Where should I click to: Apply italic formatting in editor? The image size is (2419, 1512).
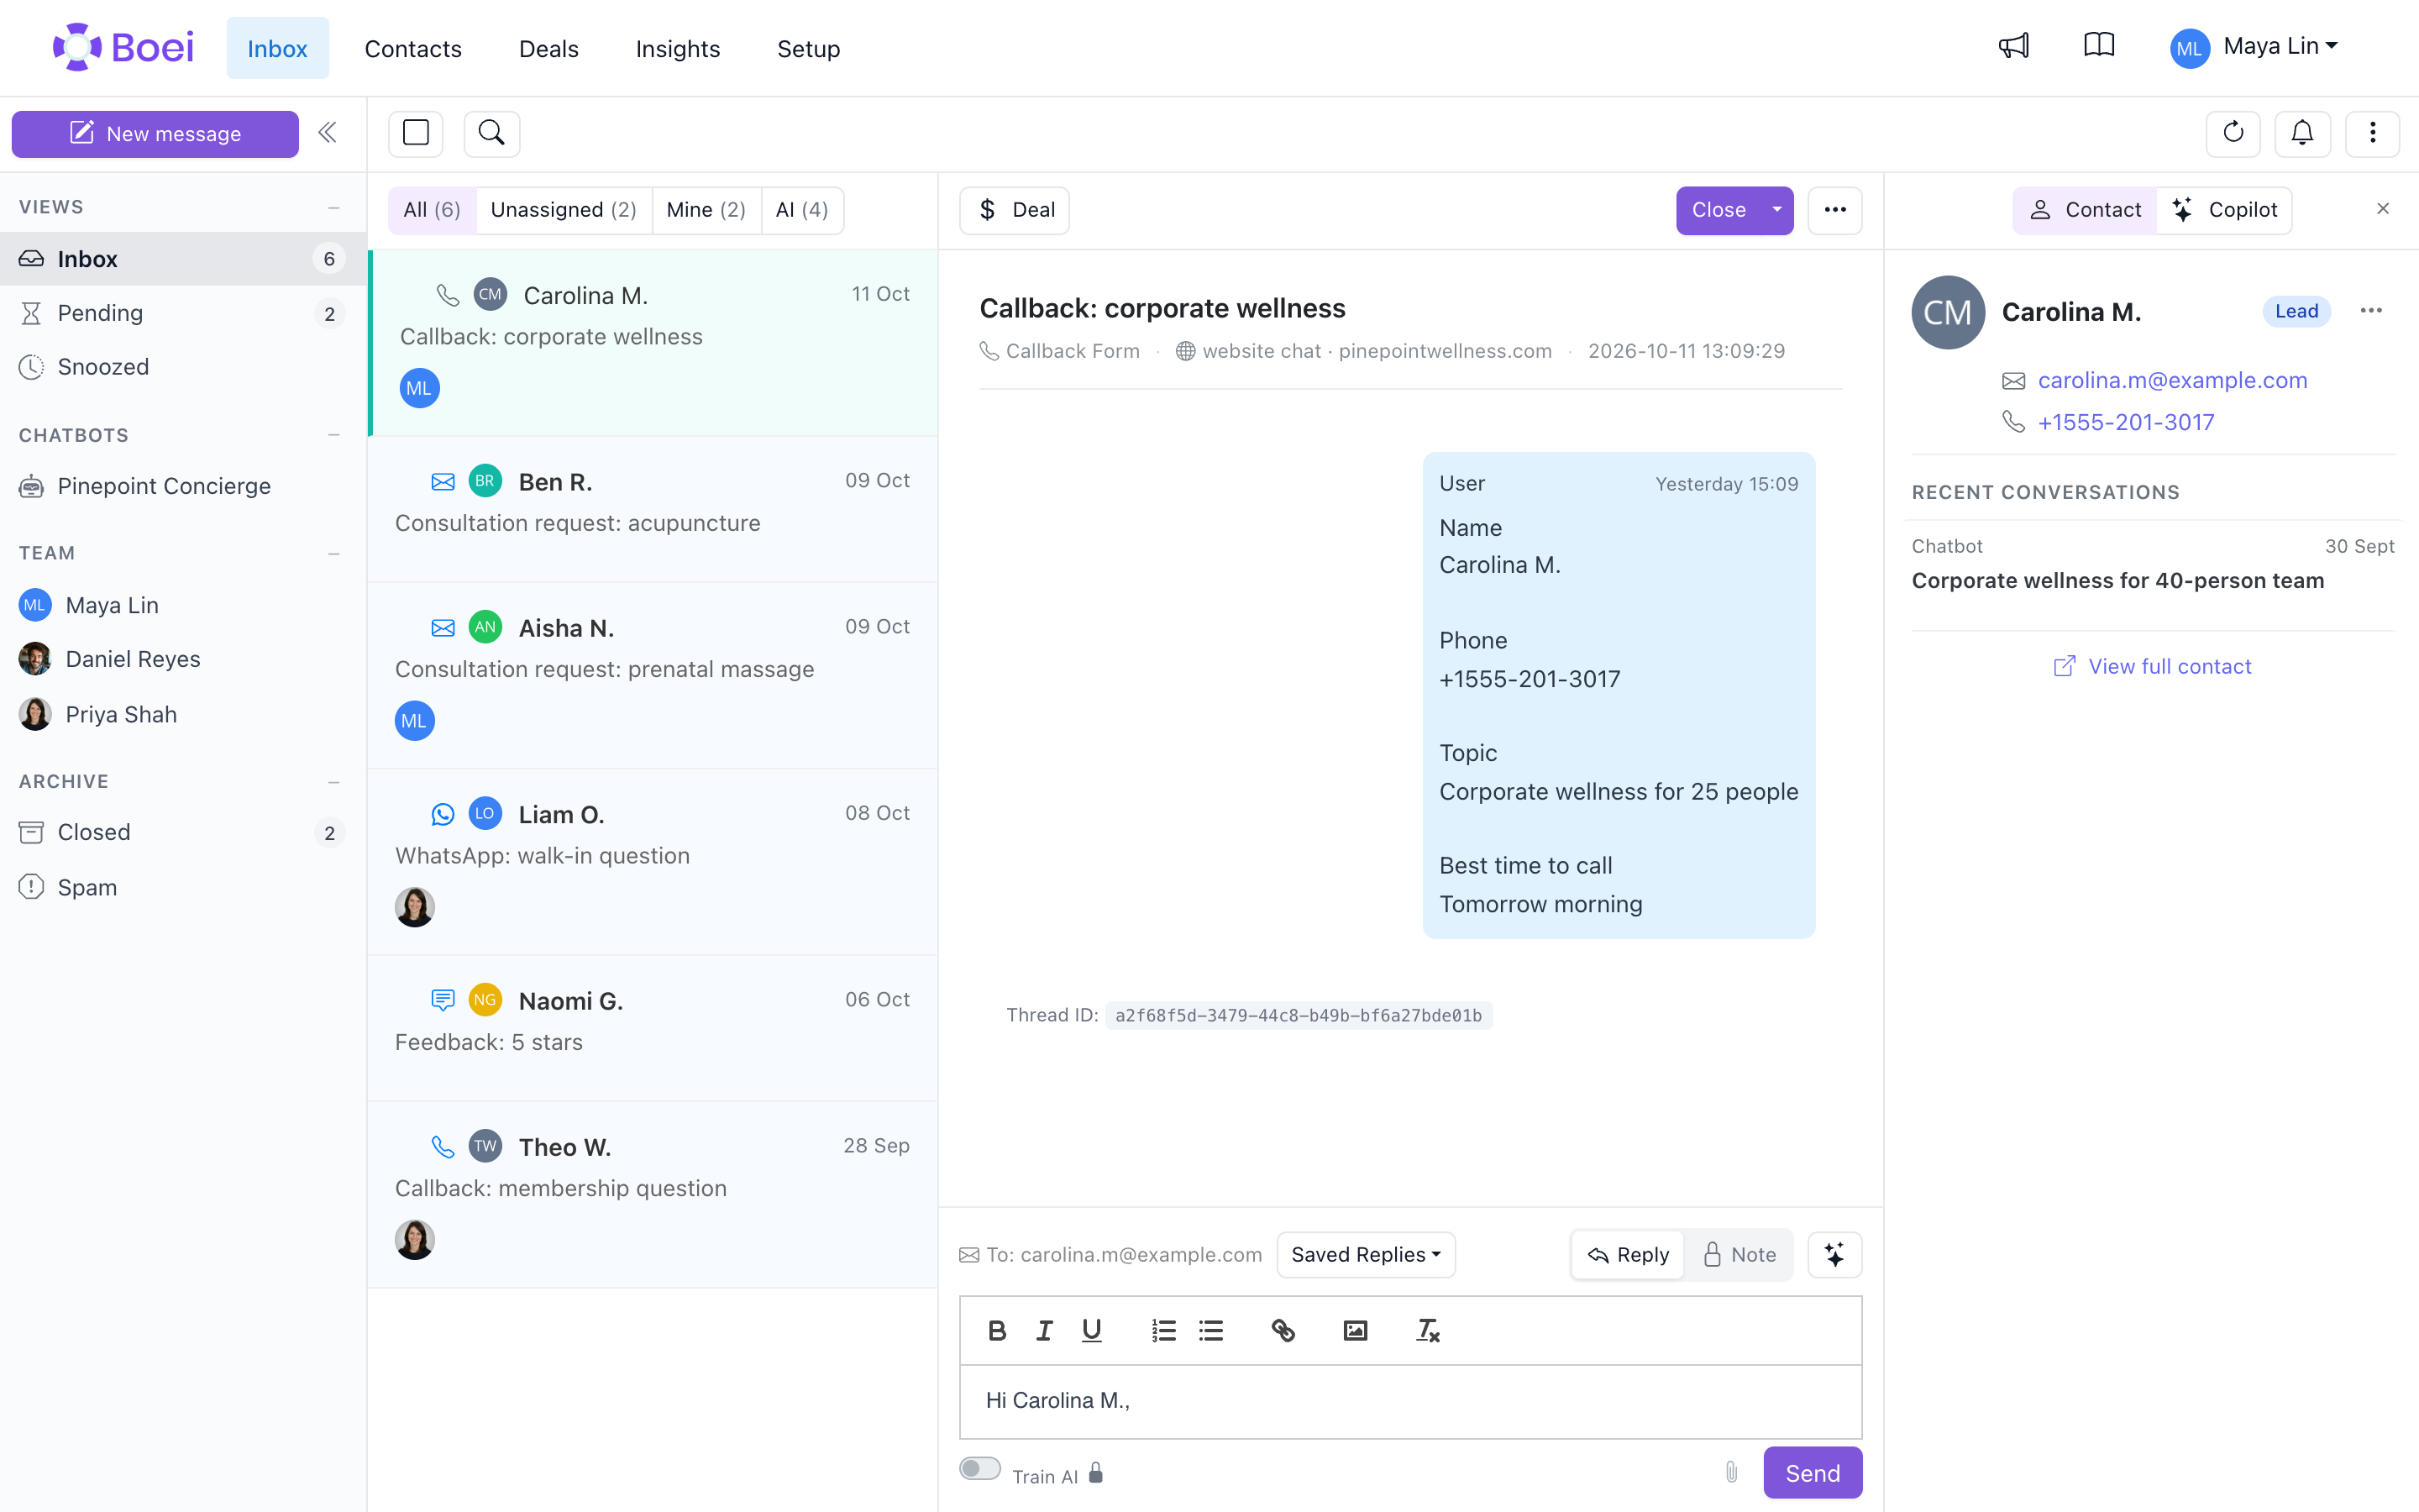(1045, 1330)
